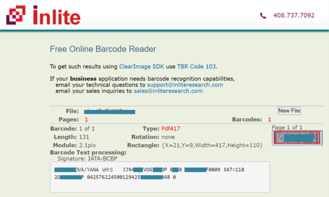329x197 pixels.
Task: Click the Page 1 of 1 label
Action: [287, 127]
